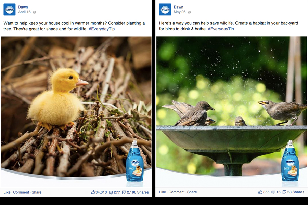Image resolution: width=308 pixels, height=205 pixels.
Task: Comment on the duckling post
Action: tap(21, 192)
